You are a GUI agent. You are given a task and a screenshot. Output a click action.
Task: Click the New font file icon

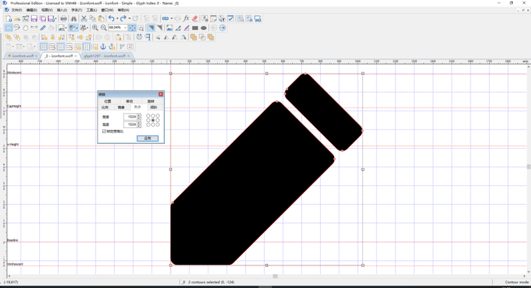tap(9, 19)
